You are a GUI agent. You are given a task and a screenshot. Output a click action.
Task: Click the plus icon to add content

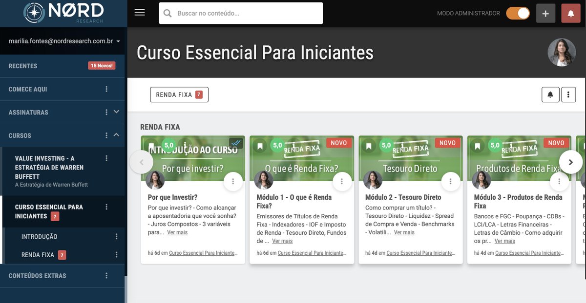[545, 13]
